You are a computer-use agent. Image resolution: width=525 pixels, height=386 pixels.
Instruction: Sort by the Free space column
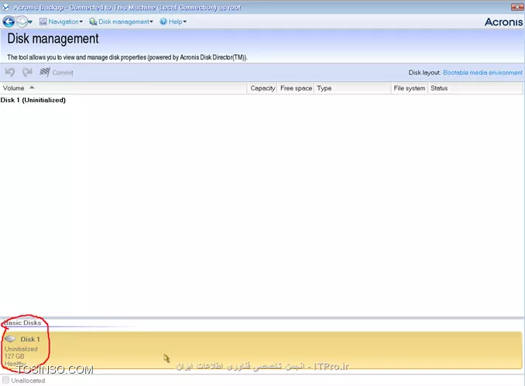pos(296,88)
